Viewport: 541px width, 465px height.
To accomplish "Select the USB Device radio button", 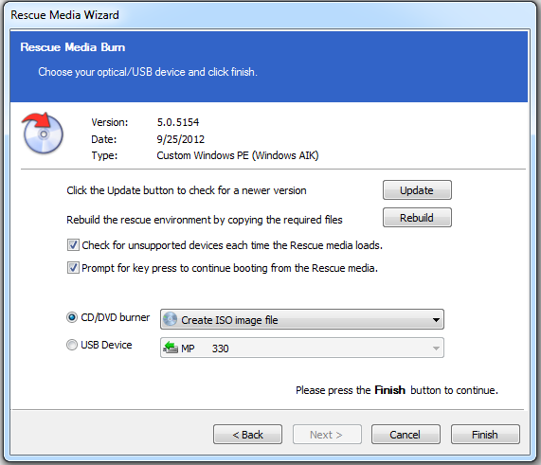I will pyautogui.click(x=72, y=345).
